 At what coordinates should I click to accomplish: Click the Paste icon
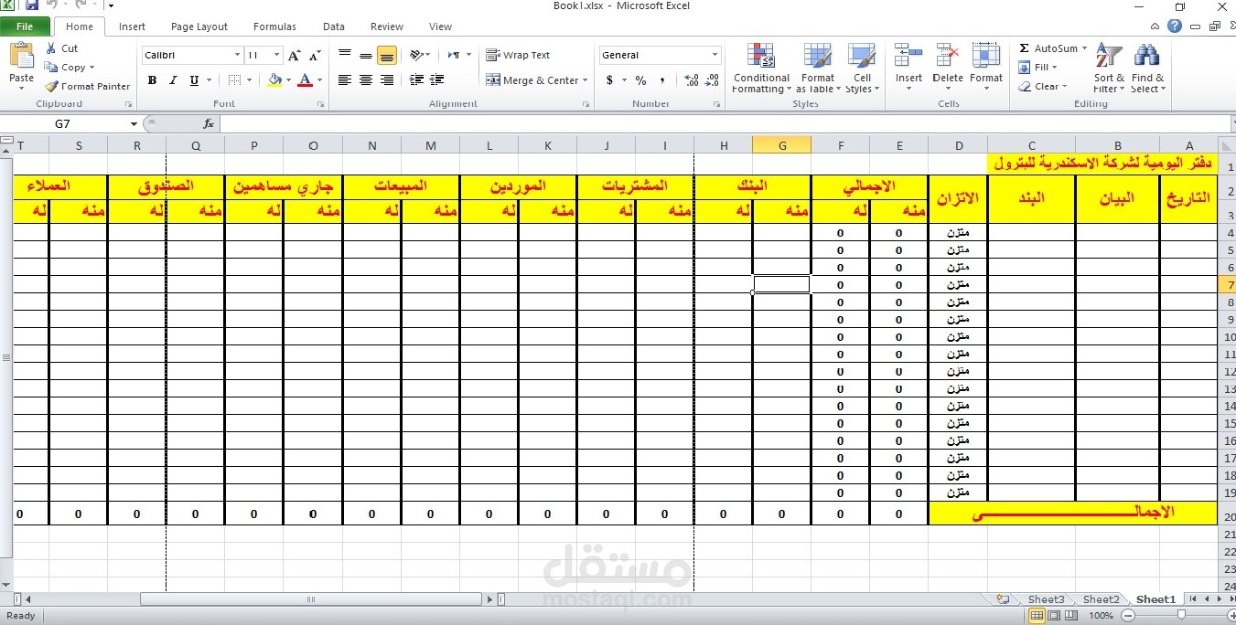pyautogui.click(x=21, y=57)
